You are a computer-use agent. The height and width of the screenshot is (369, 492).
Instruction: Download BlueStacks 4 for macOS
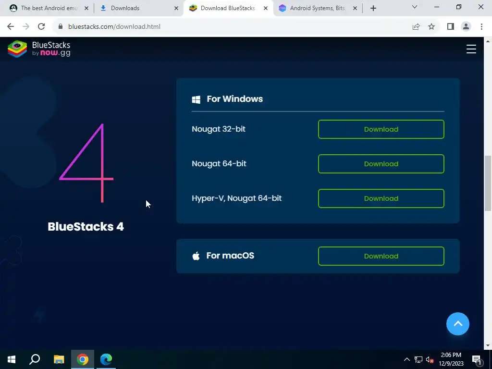click(x=381, y=256)
